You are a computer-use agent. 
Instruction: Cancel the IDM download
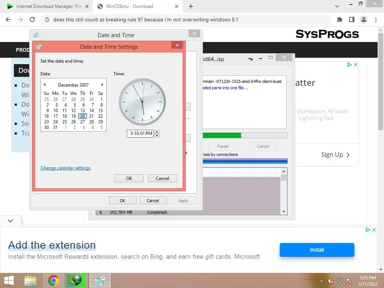tap(263, 146)
